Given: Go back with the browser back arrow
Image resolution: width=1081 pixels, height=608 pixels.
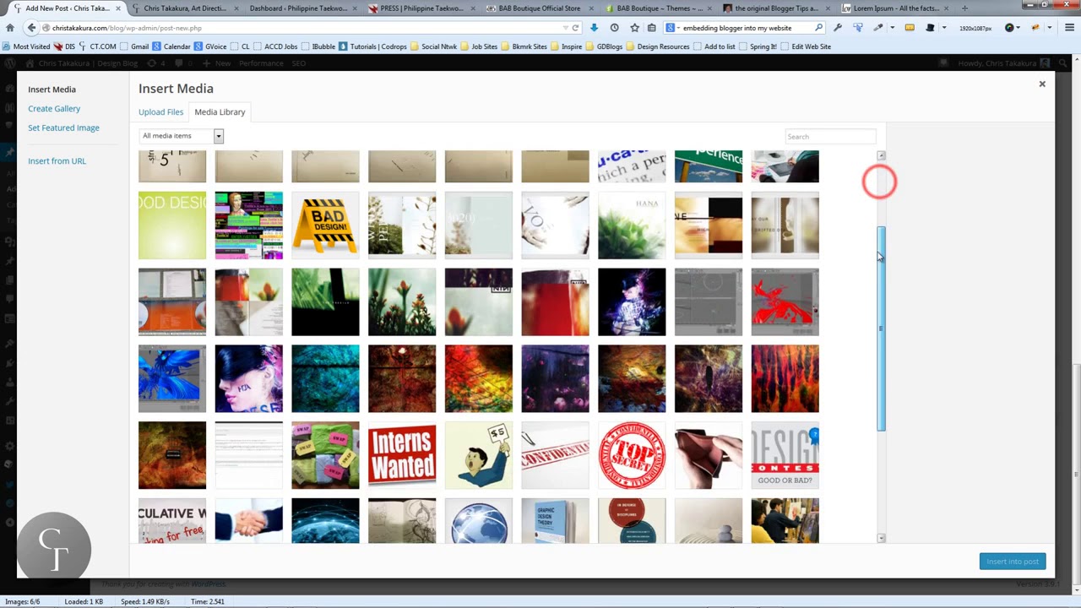Looking at the screenshot, I should click(x=31, y=28).
